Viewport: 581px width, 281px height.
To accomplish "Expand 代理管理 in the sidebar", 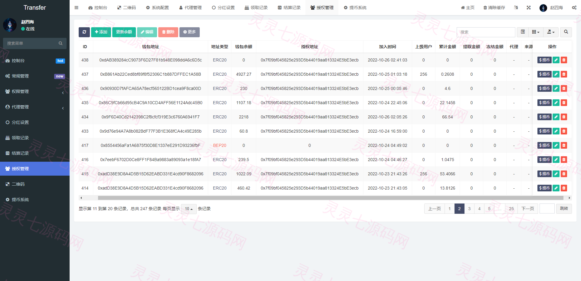I will tap(35, 107).
